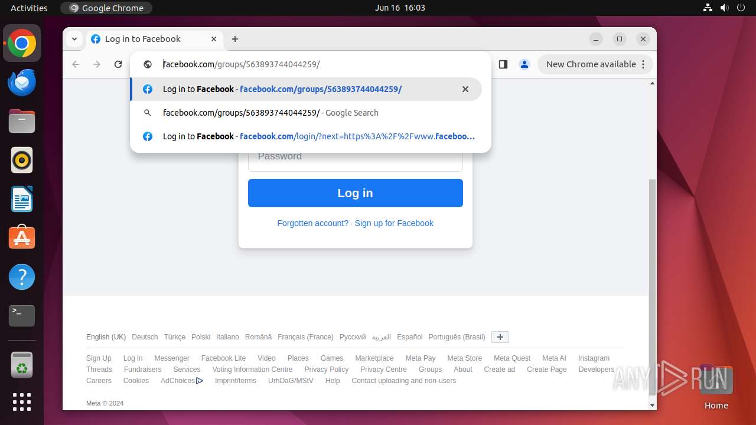This screenshot has height=425, width=756.
Task: Open the Files manager dock icon
Action: tap(22, 122)
